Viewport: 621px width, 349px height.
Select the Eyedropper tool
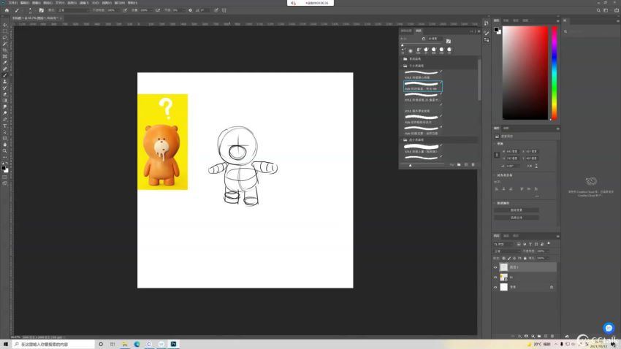click(x=5, y=63)
